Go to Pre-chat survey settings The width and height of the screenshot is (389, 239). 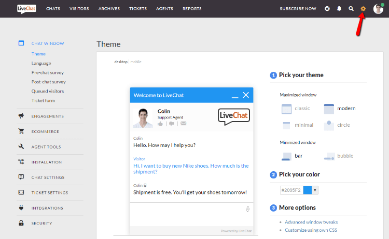[48, 73]
